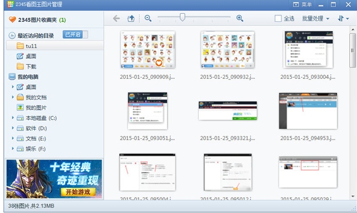This screenshot has width=357, height=213.
Task: Click the vertical scrollbar thumb
Action: (x=353, y=50)
